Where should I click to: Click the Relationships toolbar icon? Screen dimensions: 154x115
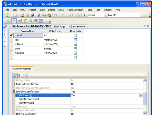pos(20,21)
